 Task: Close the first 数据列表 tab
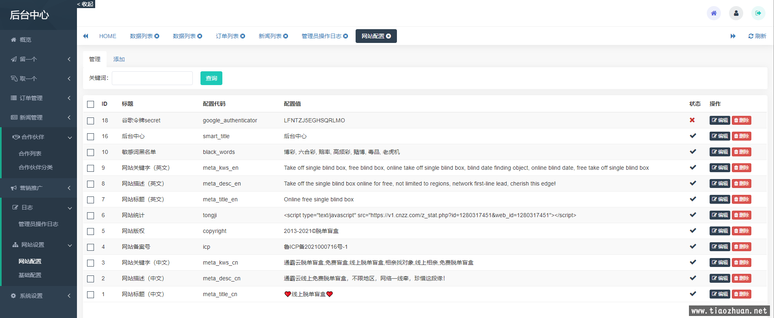[x=157, y=36]
